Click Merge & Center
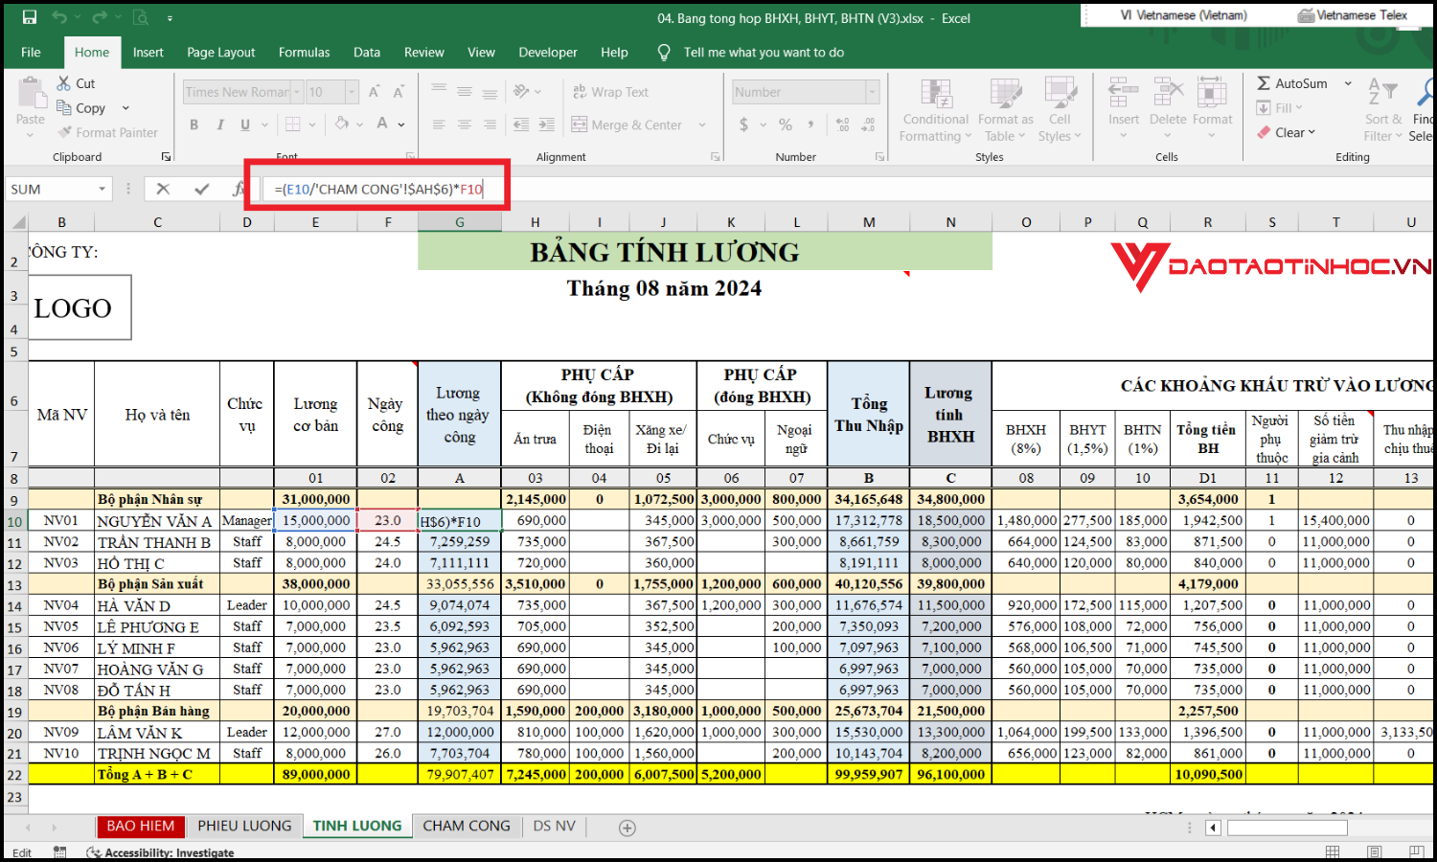 [627, 125]
